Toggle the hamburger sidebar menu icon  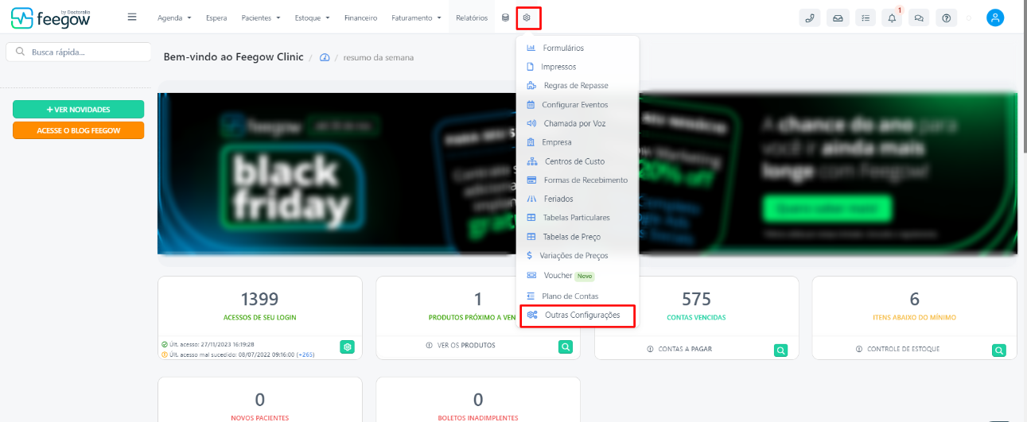(132, 17)
